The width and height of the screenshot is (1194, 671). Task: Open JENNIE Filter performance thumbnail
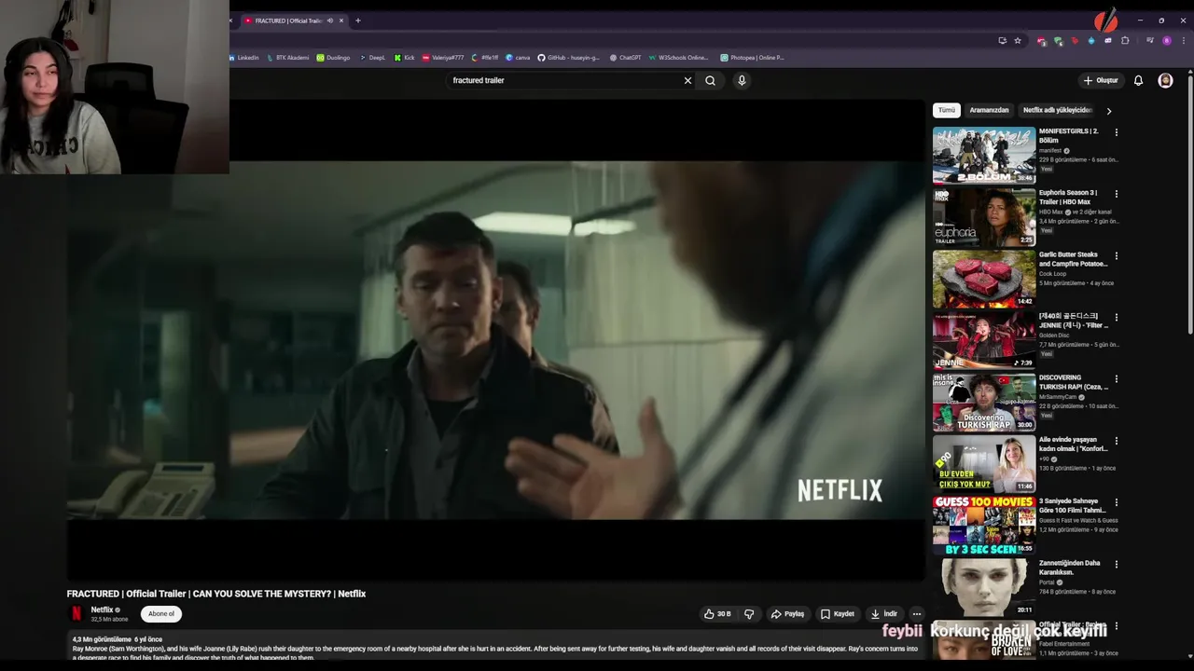pyautogui.click(x=984, y=340)
